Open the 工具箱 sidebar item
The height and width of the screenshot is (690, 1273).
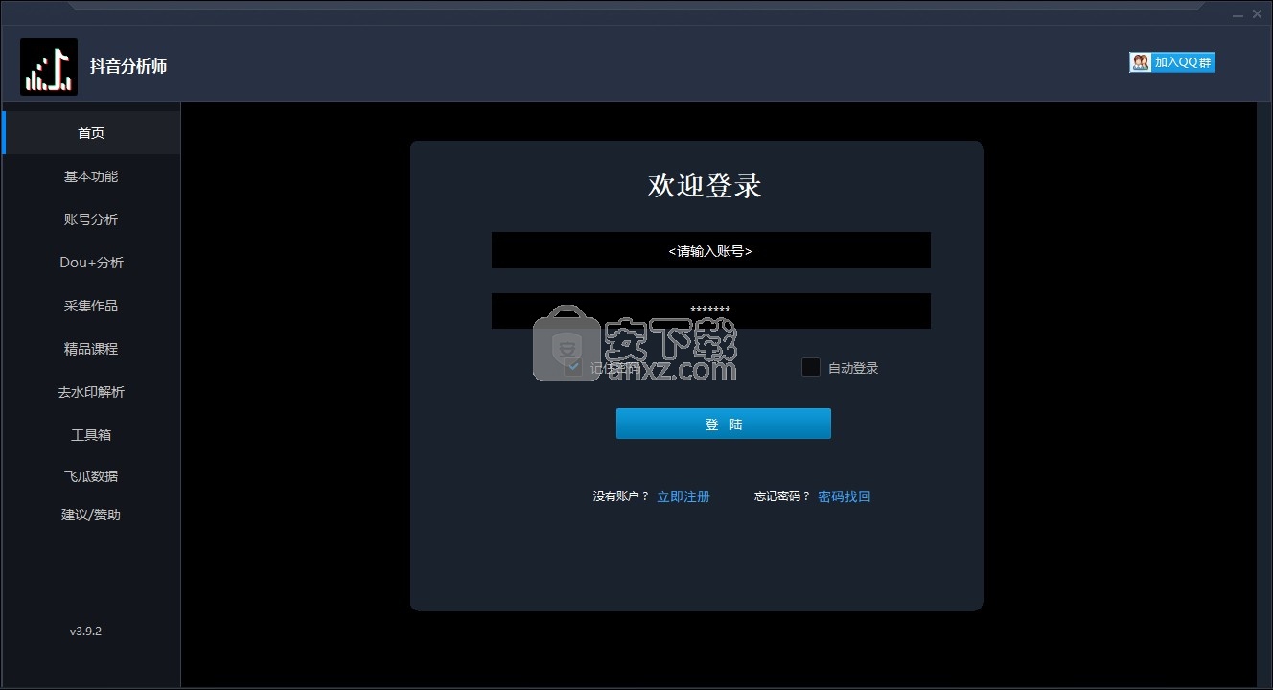[x=91, y=435]
